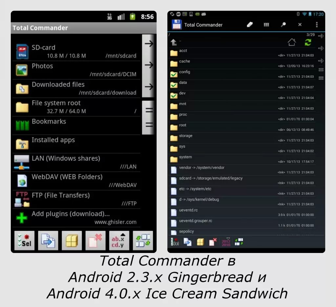Tap Sel select button in left toolbar
336x307 pixels.
coord(24,241)
